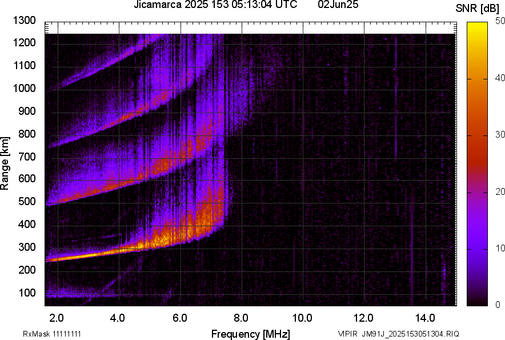Click the 6.0 frequency tick label
Screen dimensions: 505x340
coord(179,318)
